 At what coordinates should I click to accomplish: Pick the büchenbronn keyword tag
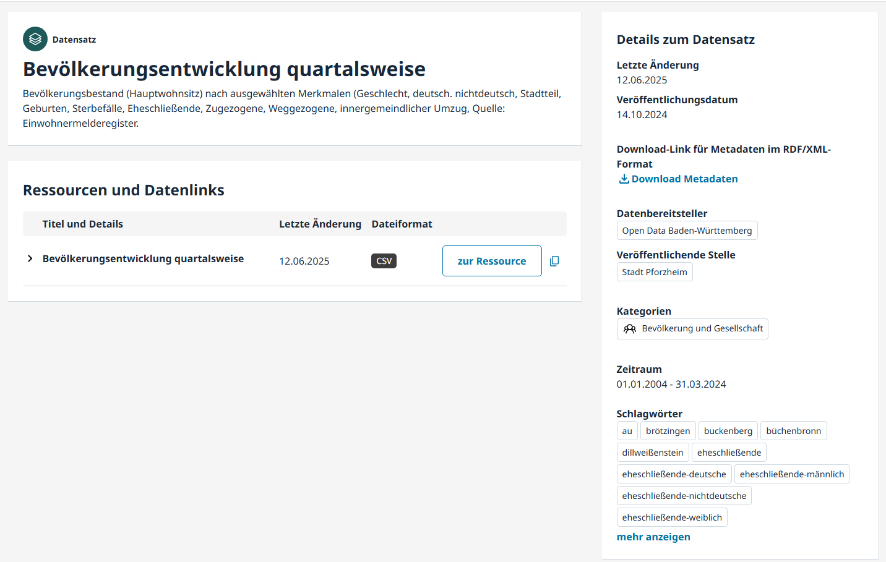point(793,431)
